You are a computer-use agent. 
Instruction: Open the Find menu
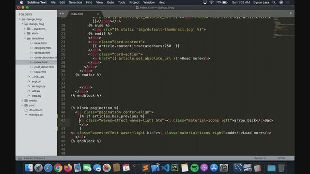click(89, 2)
